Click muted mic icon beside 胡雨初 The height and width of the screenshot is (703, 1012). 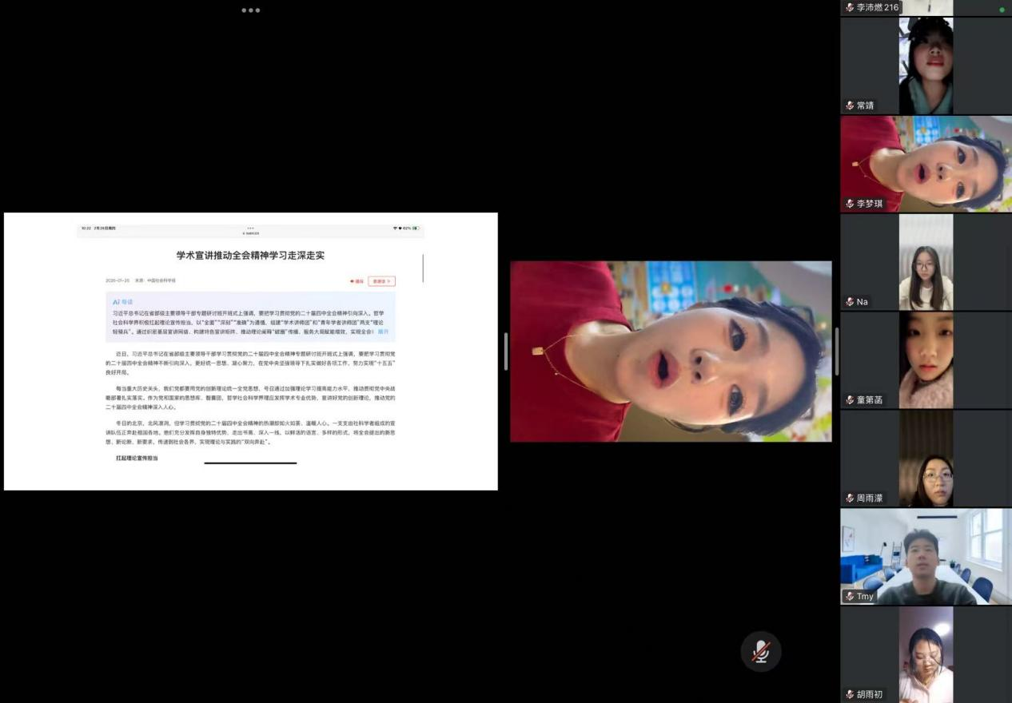point(850,694)
